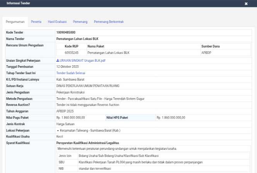Close the Informasi Tender dialog
Image resolution: width=257 pixels, height=173 pixels.
(x=246, y=3)
